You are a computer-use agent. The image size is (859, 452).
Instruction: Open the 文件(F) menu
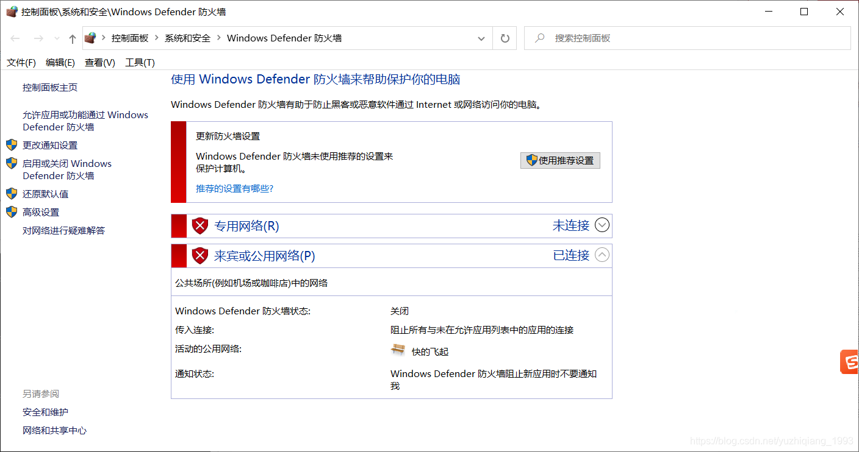[21, 63]
